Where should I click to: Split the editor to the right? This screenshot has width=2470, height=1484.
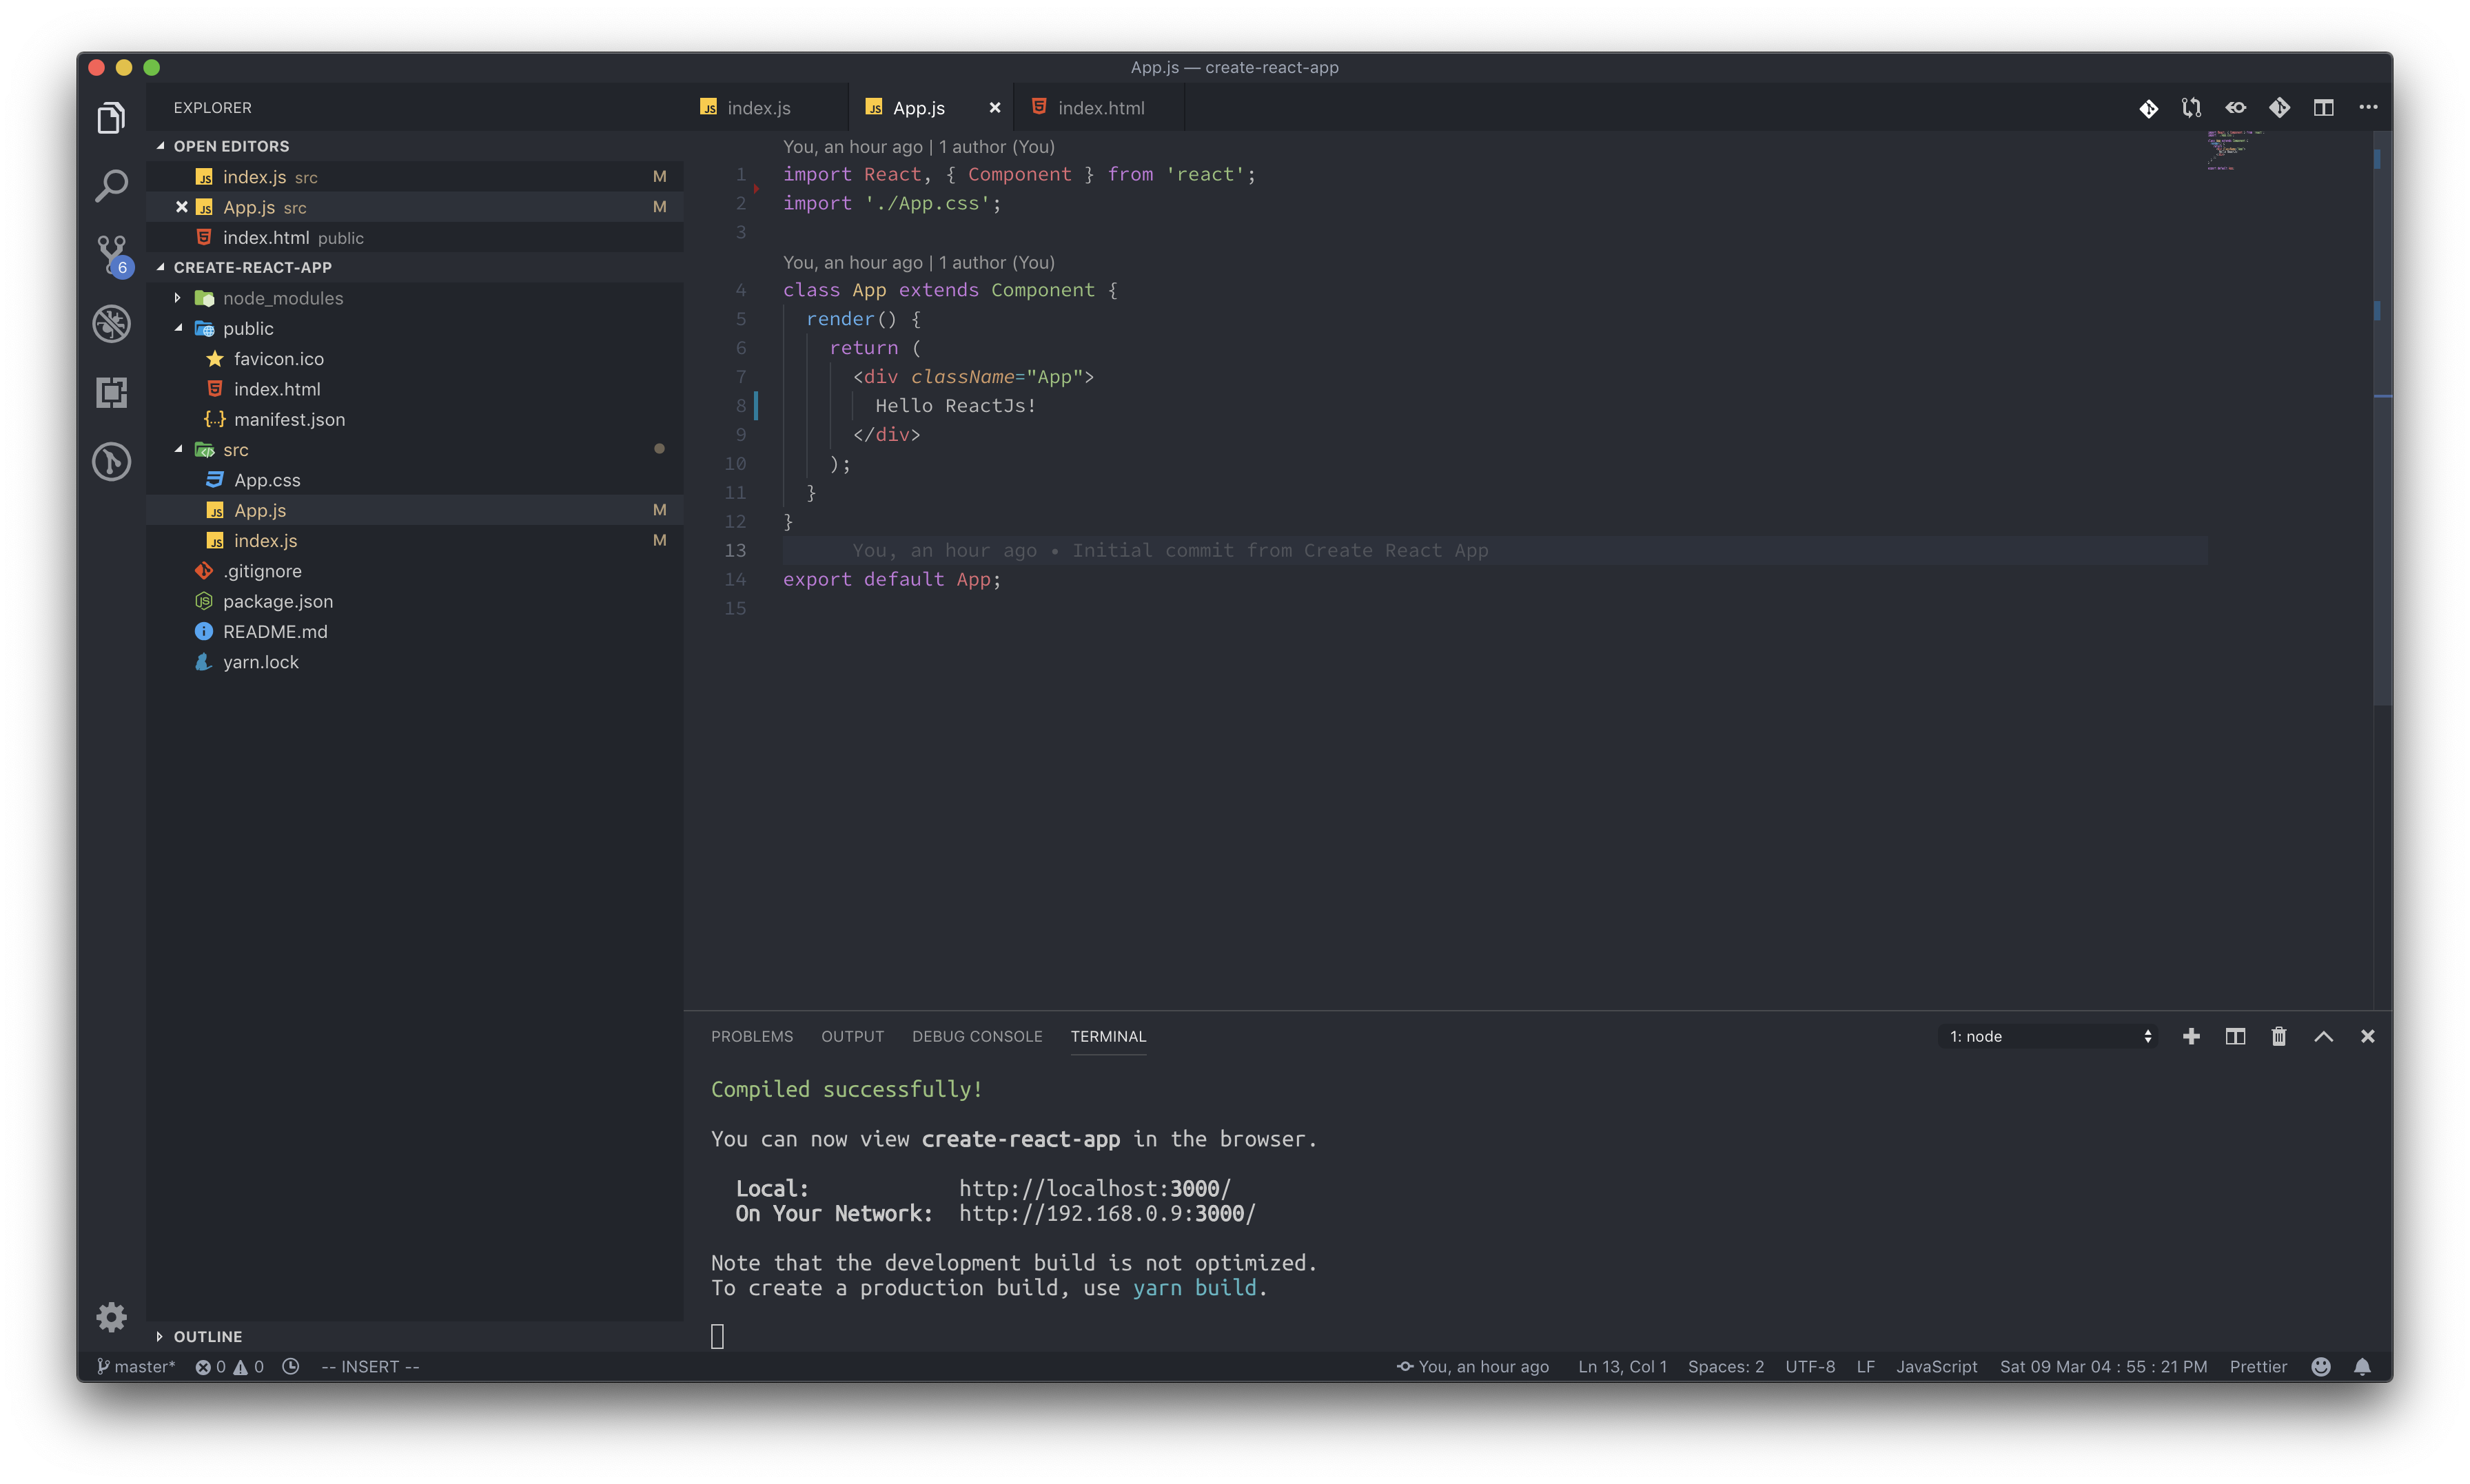2323,108
